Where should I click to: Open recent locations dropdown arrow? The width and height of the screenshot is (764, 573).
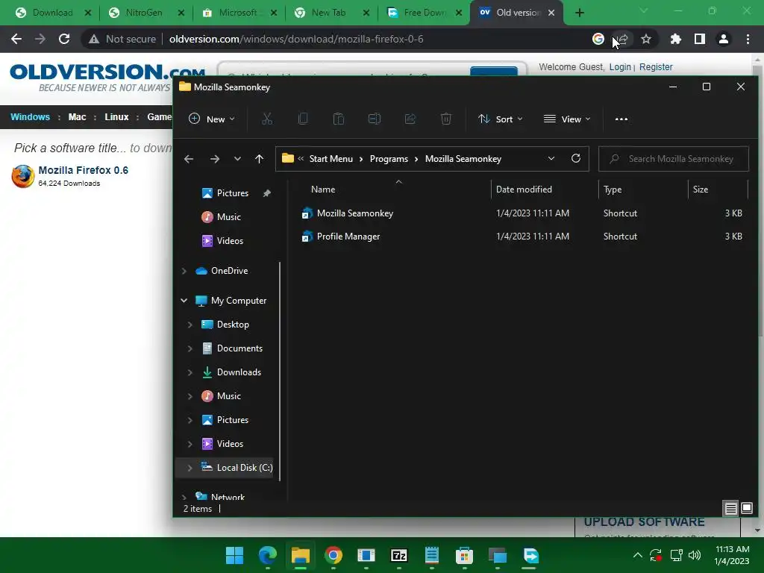click(x=237, y=159)
